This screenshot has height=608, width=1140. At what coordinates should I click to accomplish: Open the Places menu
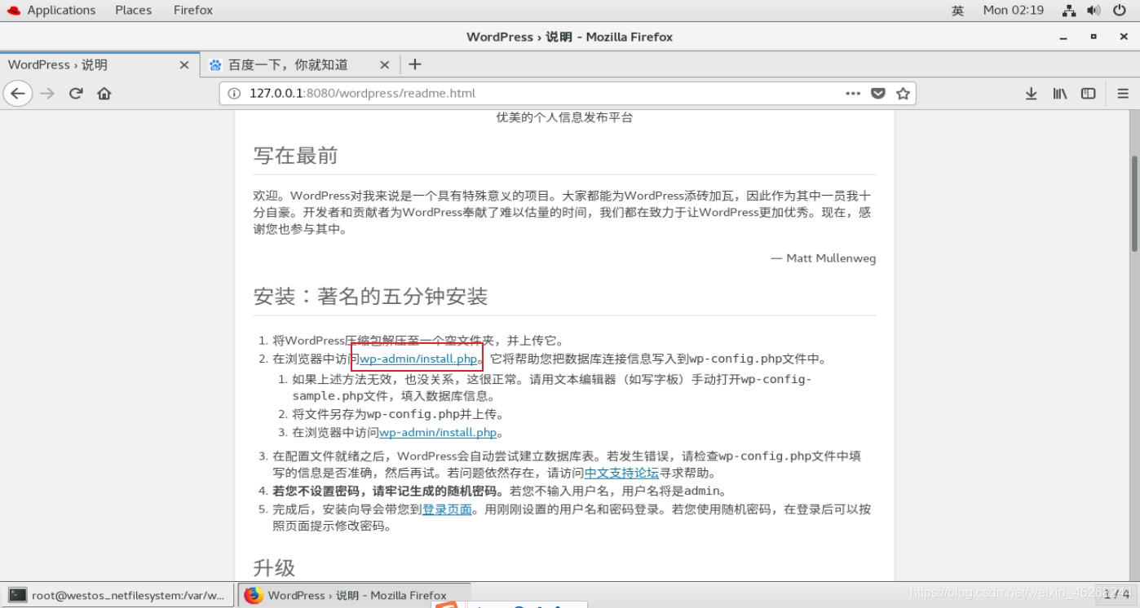(133, 11)
